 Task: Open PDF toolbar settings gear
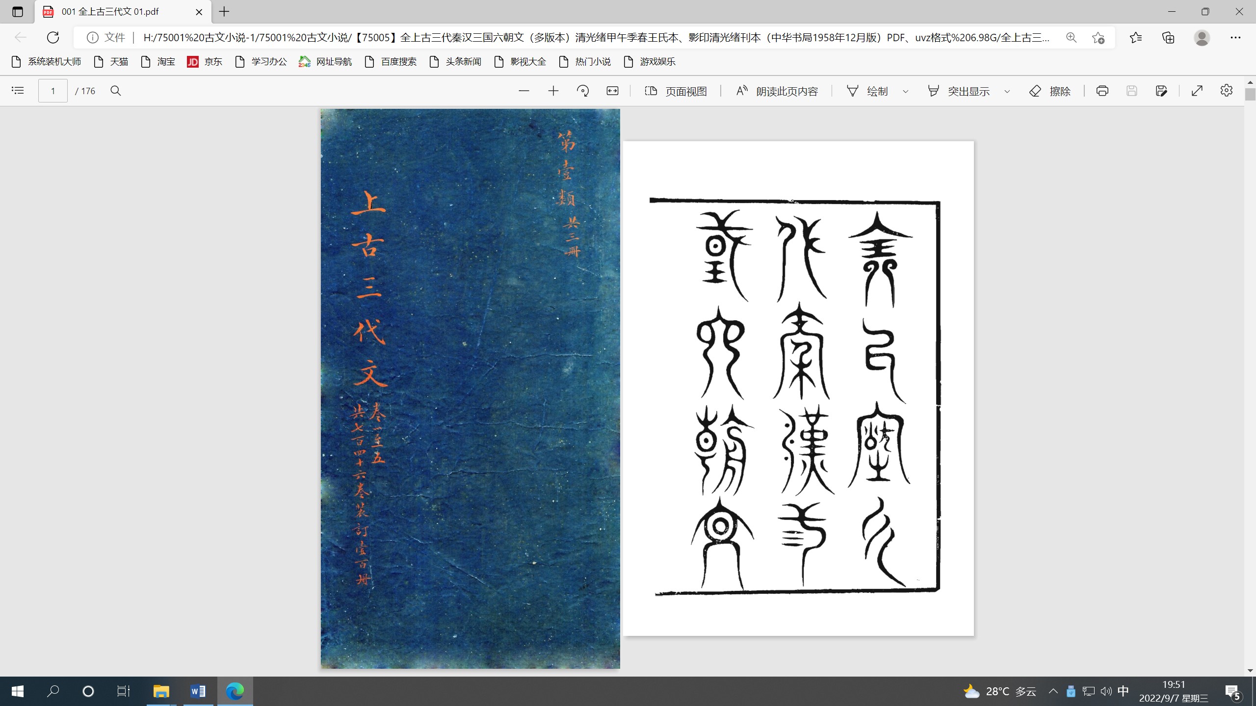1227,91
